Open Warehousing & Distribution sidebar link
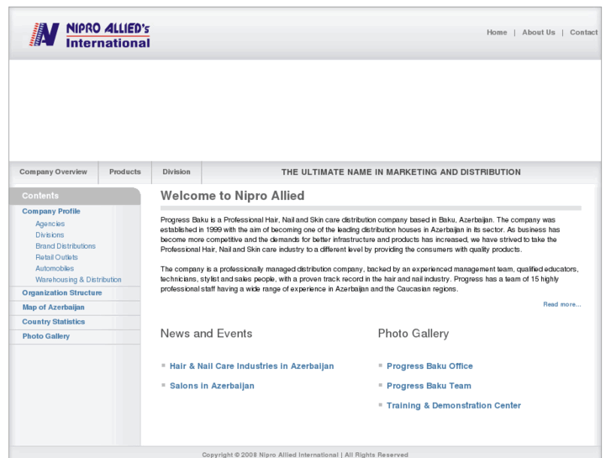 [x=78, y=280]
